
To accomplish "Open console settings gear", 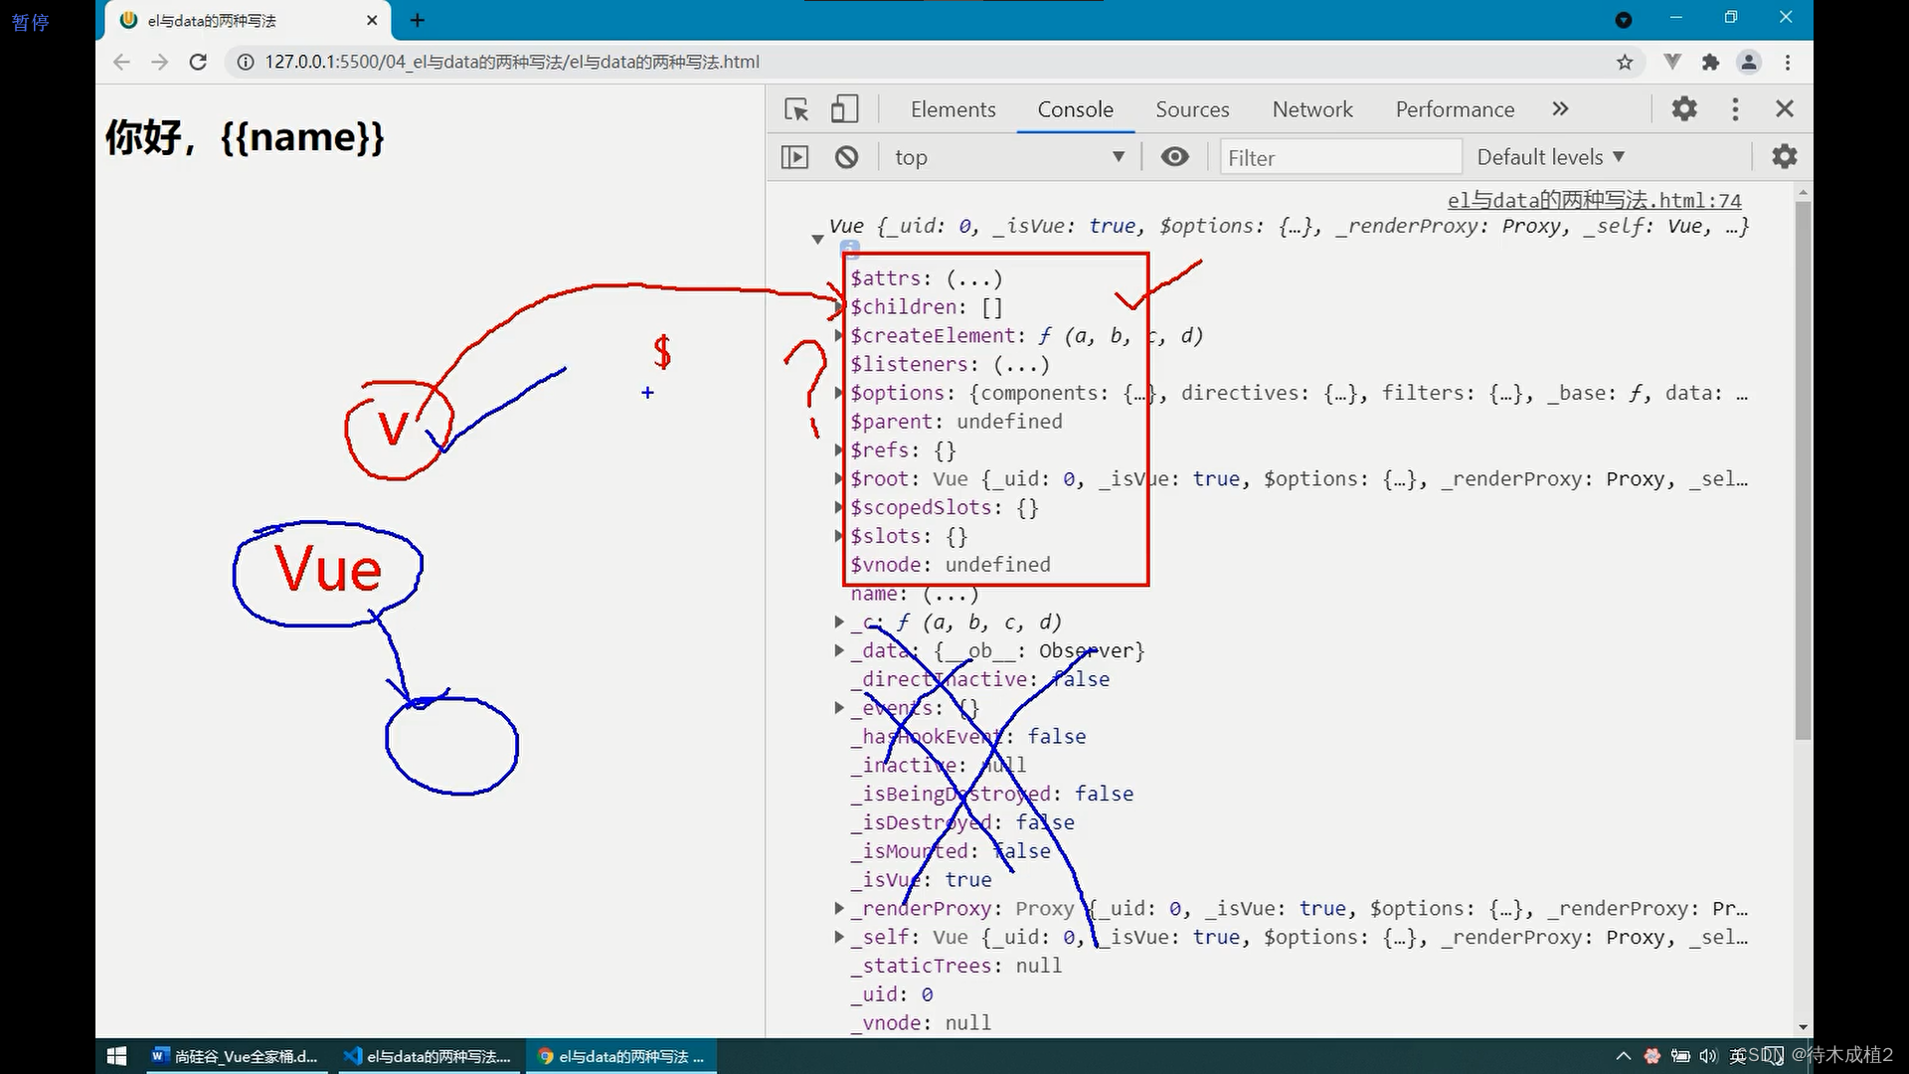I will pyautogui.click(x=1785, y=156).
